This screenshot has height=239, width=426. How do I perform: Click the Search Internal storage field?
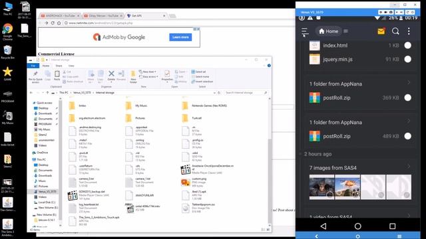(x=246, y=93)
